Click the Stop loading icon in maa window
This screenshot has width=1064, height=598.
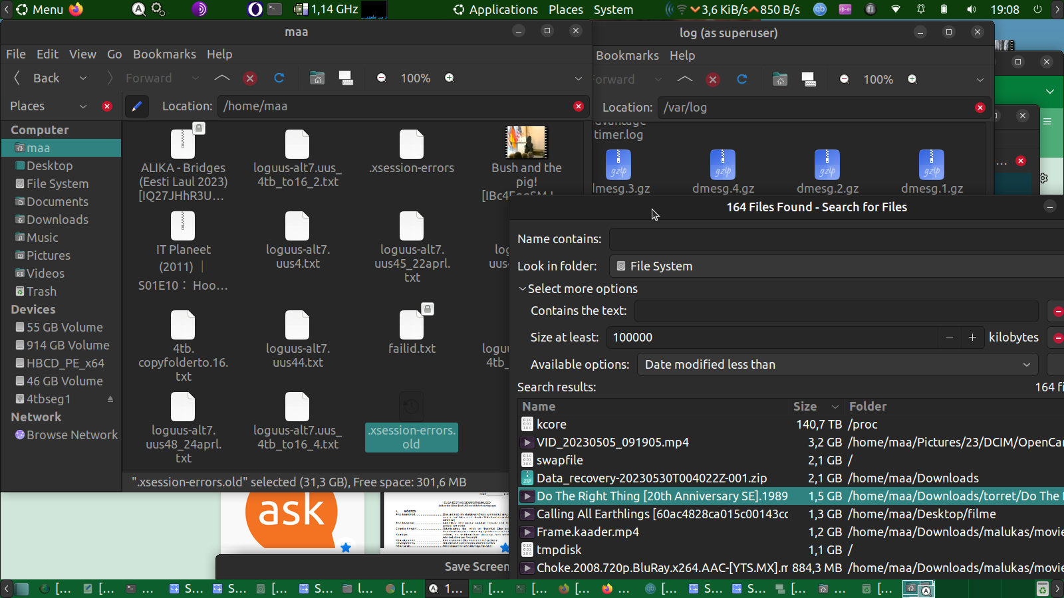point(250,78)
